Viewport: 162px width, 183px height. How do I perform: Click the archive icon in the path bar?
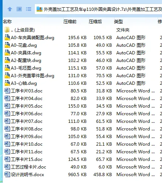pyautogui.click(x=40, y=9)
